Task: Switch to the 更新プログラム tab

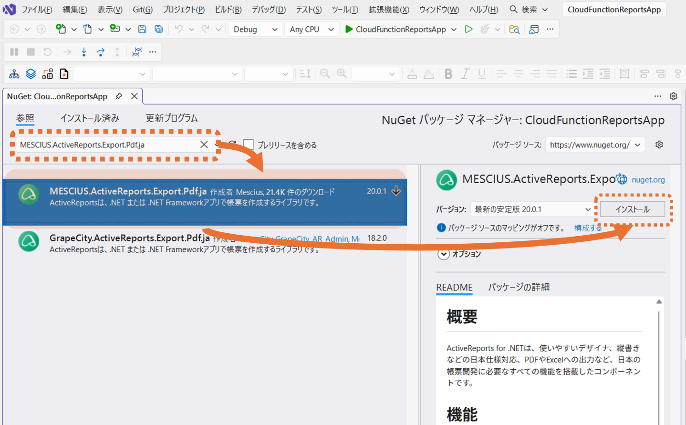Action: click(x=172, y=118)
